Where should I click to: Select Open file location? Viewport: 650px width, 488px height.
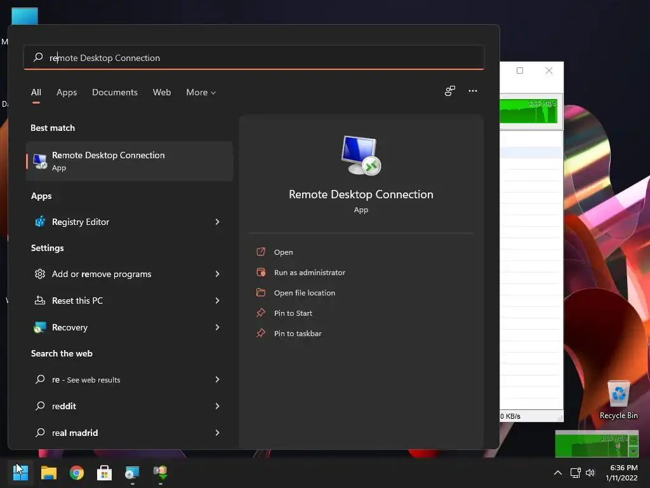click(305, 292)
